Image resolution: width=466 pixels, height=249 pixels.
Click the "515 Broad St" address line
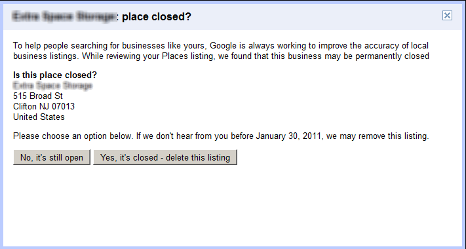pyautogui.click(x=38, y=96)
